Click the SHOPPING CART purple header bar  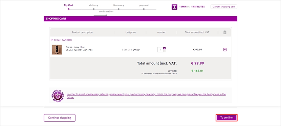(x=140, y=19)
